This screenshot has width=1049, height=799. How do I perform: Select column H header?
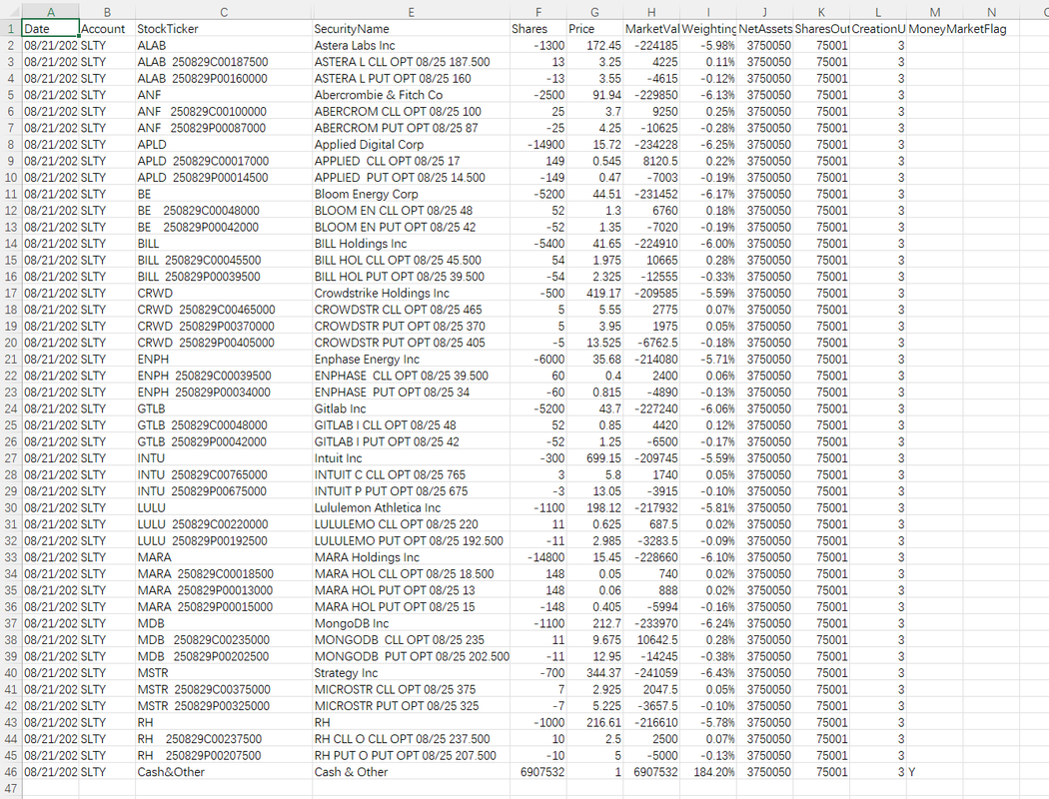point(651,11)
